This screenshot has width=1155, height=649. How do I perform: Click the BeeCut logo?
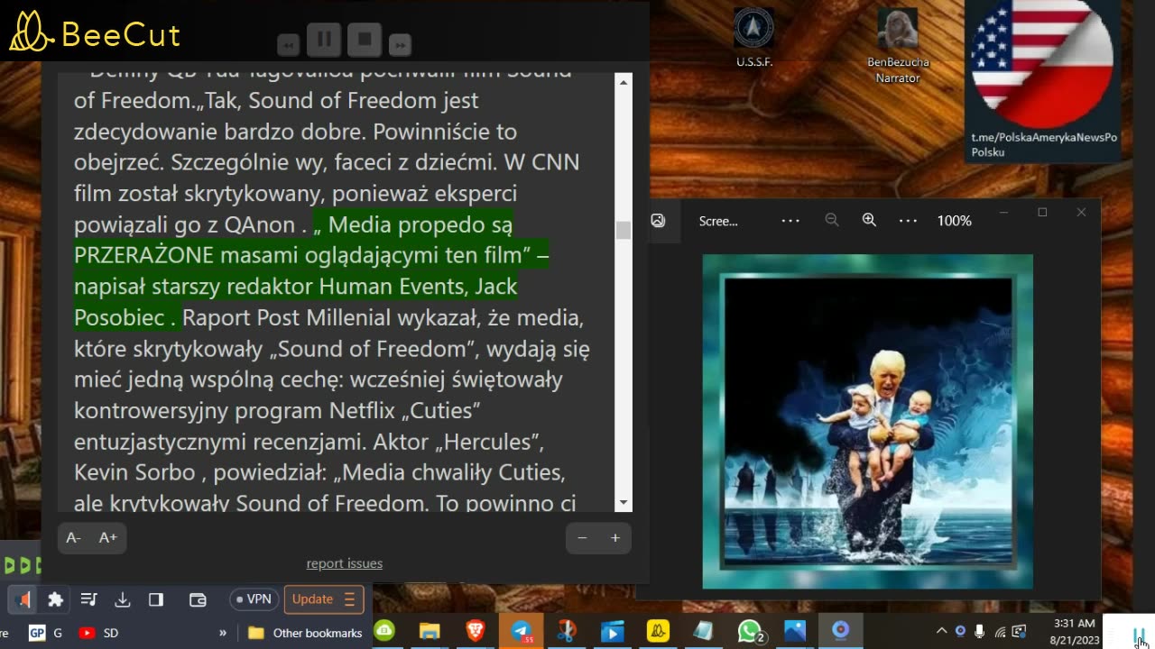tap(95, 33)
